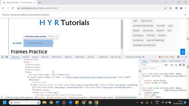Expand the head element node
This screenshot has width=189, height=106.
tap(33, 90)
